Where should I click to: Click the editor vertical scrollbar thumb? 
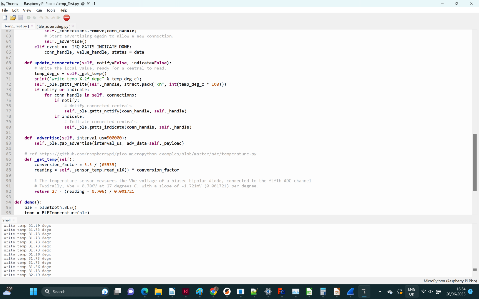[475, 162]
